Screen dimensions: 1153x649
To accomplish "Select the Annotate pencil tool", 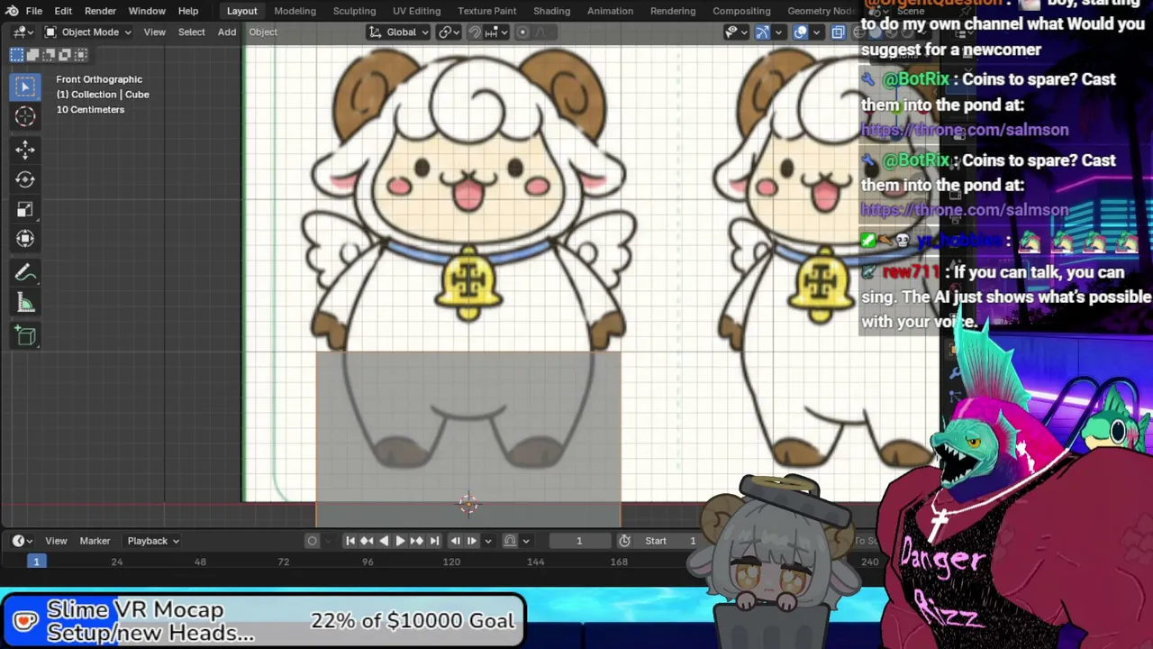I will pyautogui.click(x=25, y=273).
